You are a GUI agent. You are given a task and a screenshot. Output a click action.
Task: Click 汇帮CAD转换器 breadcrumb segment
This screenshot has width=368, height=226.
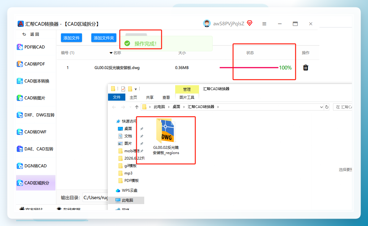[201, 107]
